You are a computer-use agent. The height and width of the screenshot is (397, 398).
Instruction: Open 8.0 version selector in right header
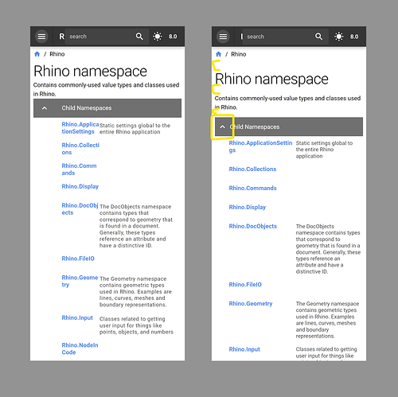pyautogui.click(x=354, y=37)
